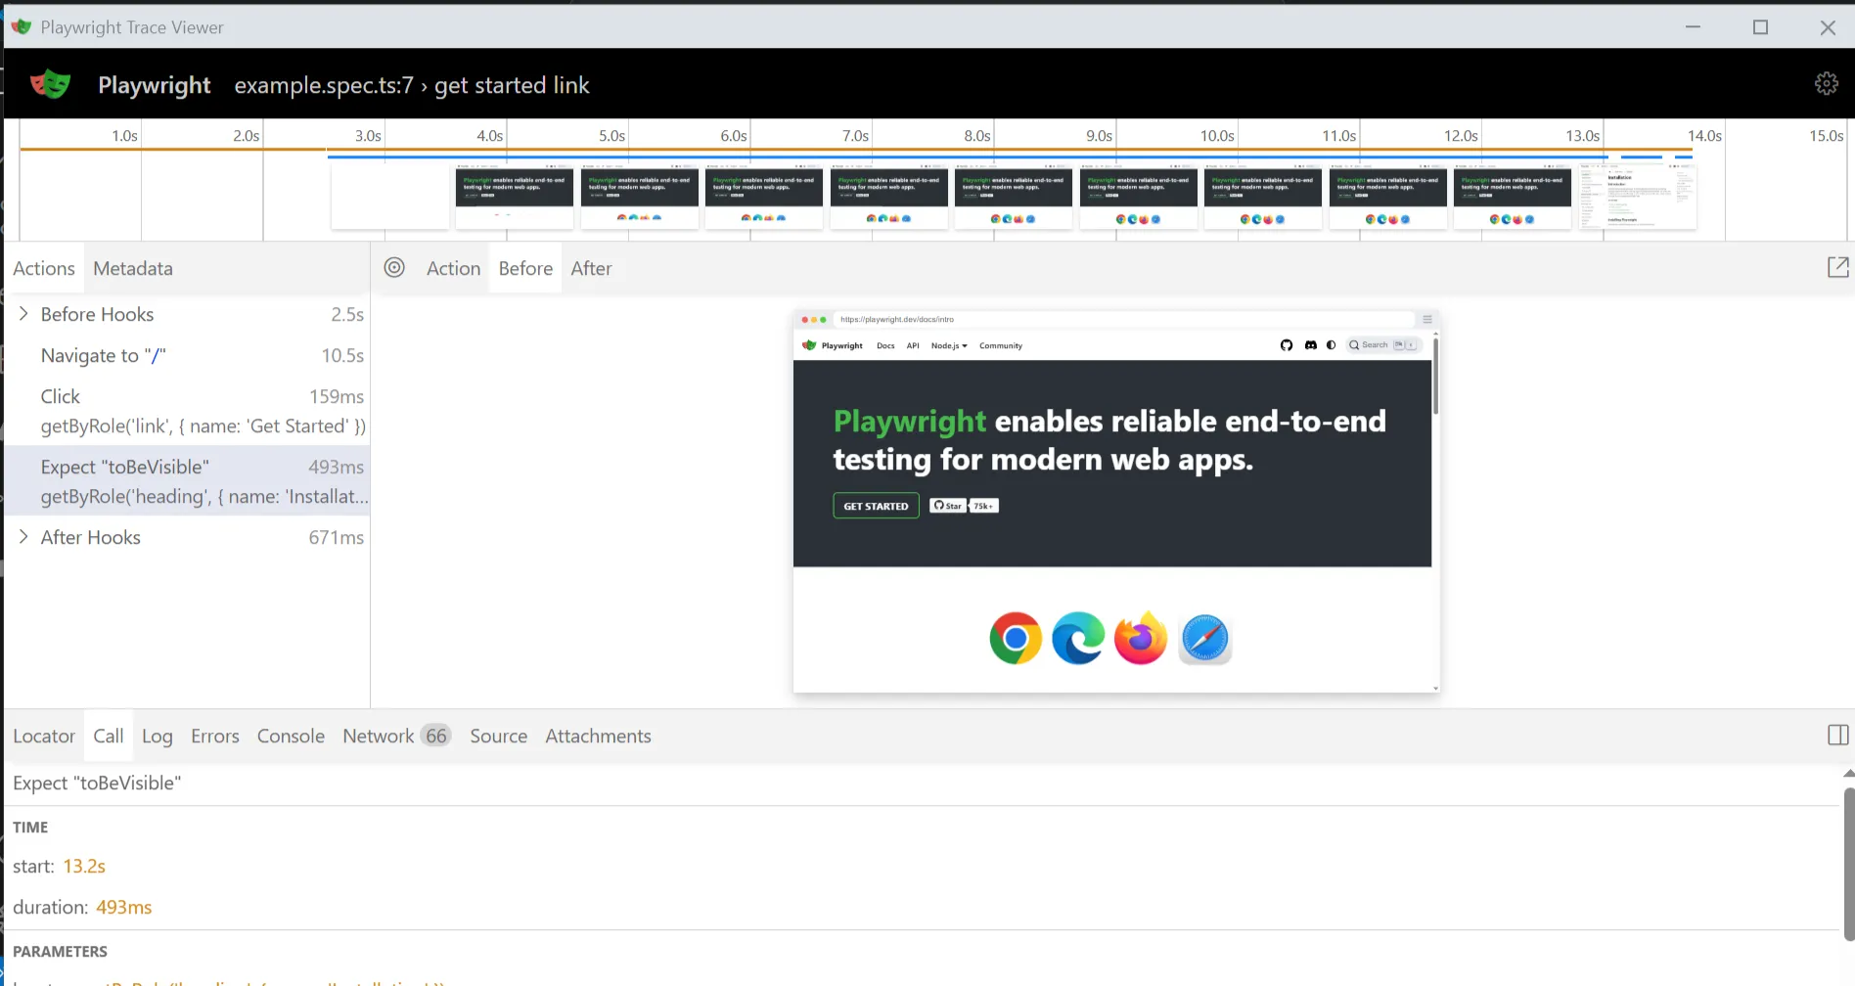Toggle the split panel layout icon

tap(1837, 736)
